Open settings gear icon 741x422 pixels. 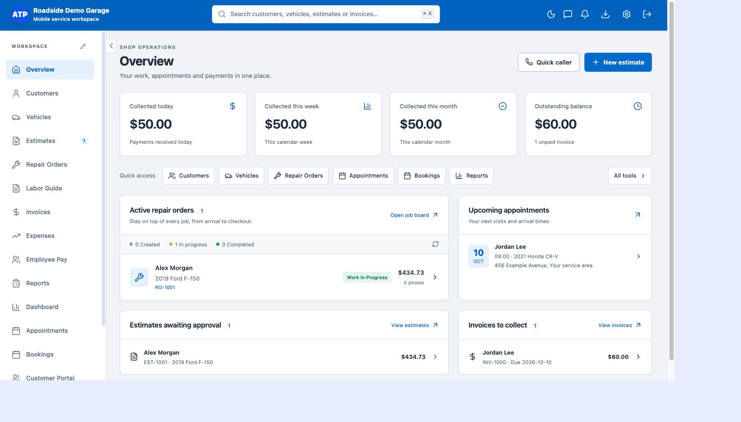coord(627,14)
